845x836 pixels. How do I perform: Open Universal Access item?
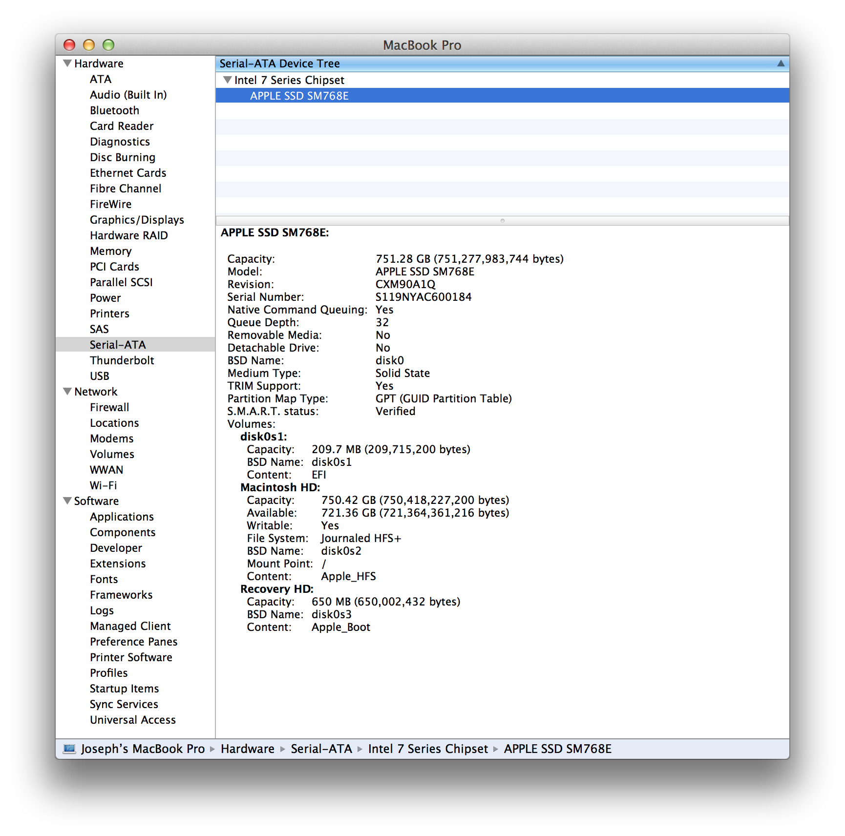(x=133, y=720)
